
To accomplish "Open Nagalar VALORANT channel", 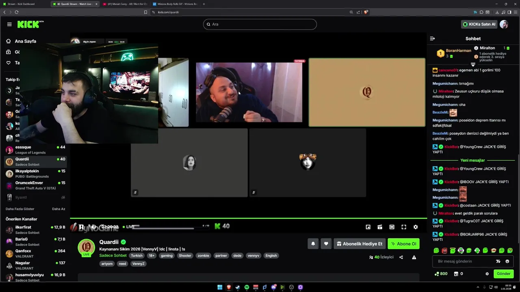I will pyautogui.click(x=35, y=266).
